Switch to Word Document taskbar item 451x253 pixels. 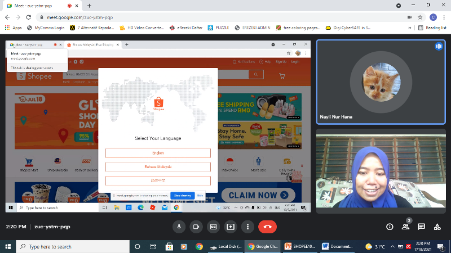pyautogui.click(x=337, y=246)
